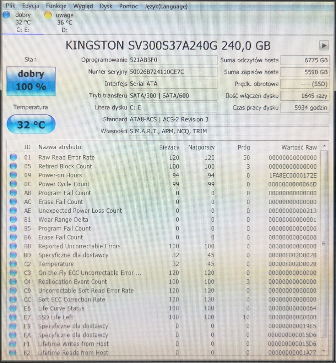Open the Język(Language) menu

(x=166, y=6)
